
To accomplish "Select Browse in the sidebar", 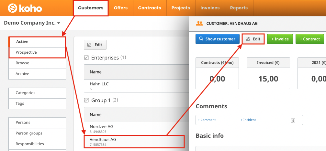I will (37, 63).
